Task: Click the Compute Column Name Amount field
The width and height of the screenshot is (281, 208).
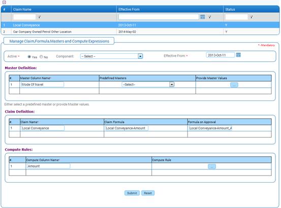Action: click(49, 166)
